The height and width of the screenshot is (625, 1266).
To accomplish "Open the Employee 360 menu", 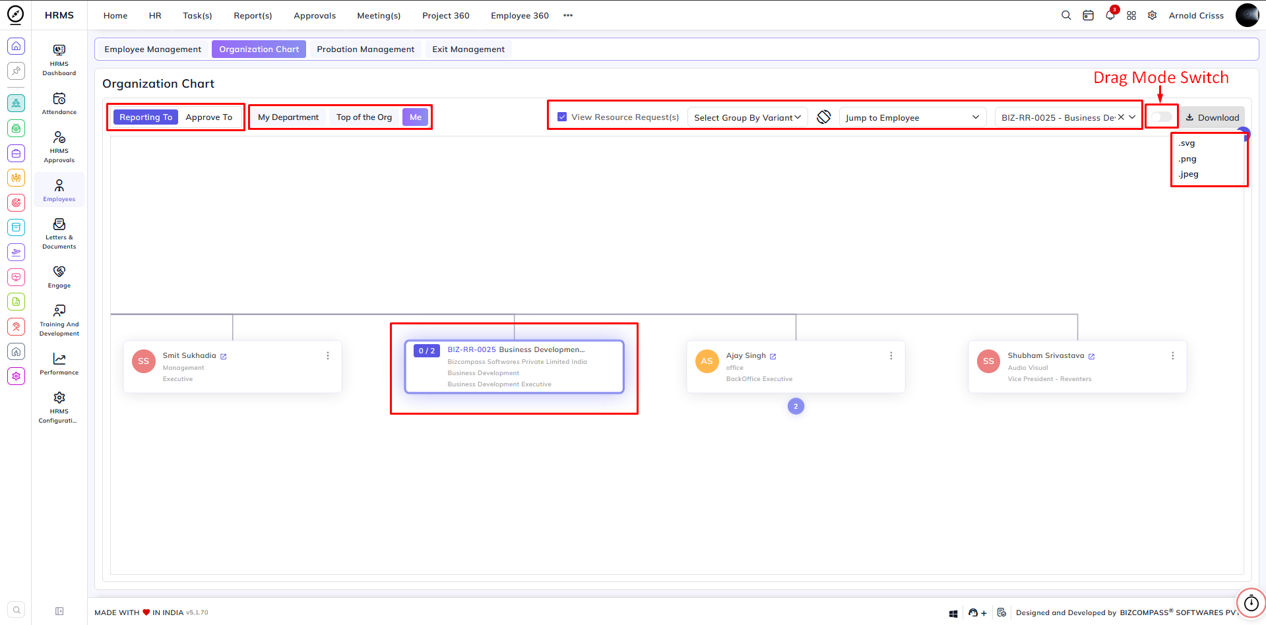I will point(520,15).
